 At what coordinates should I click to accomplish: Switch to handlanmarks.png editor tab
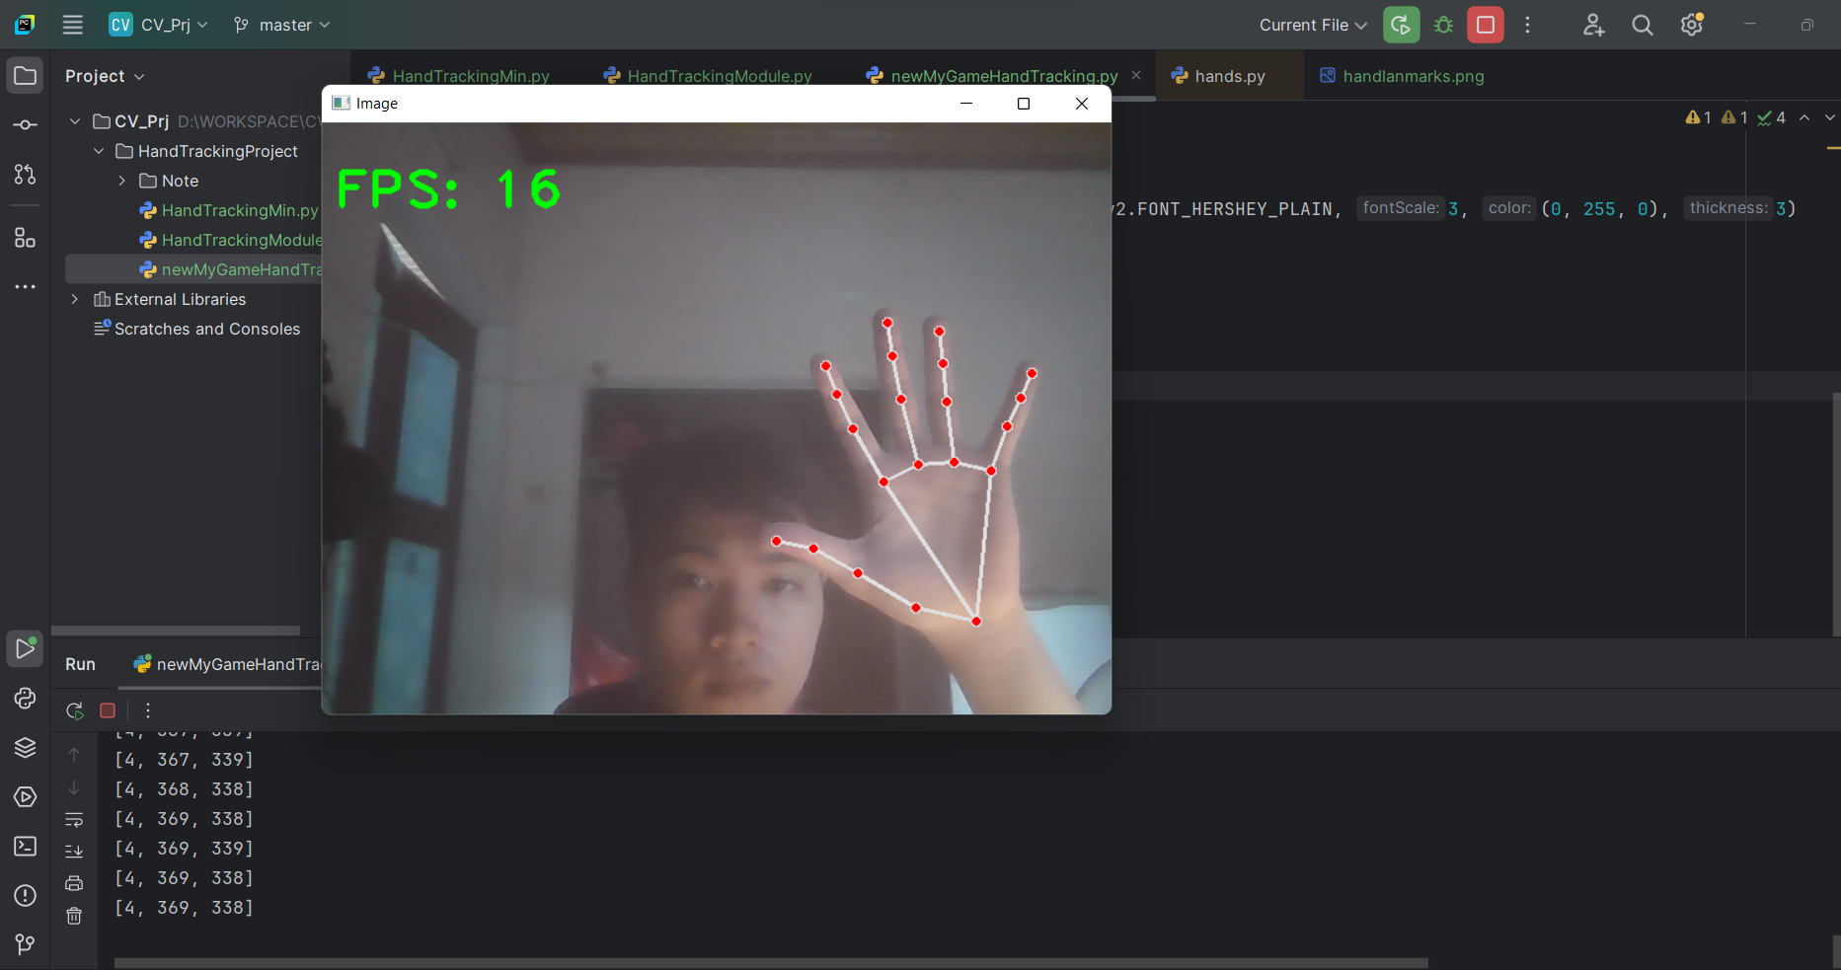click(x=1402, y=76)
